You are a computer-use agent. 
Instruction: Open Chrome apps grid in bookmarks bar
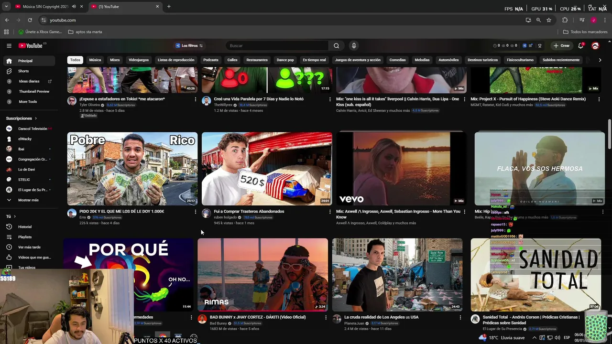tap(6, 32)
